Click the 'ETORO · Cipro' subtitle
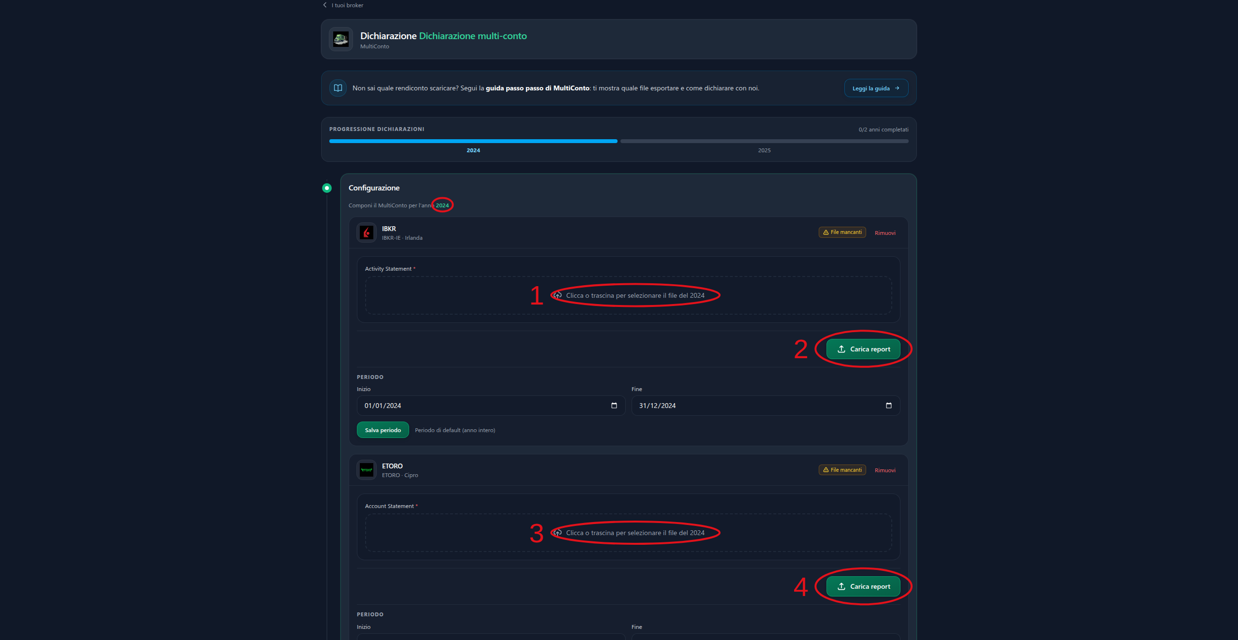 399,475
